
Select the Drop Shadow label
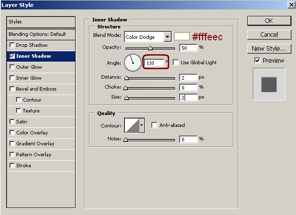tap(32, 45)
